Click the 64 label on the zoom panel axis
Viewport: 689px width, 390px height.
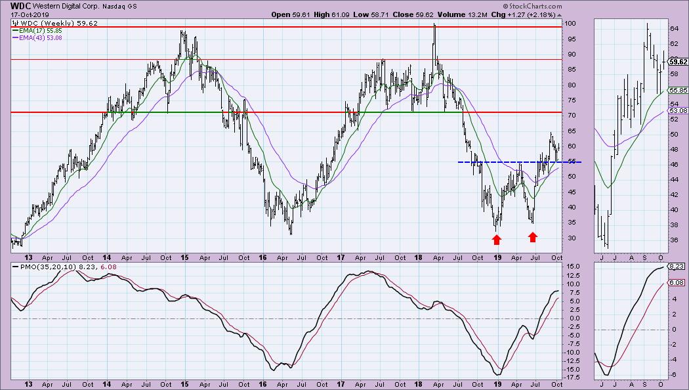tap(674, 29)
